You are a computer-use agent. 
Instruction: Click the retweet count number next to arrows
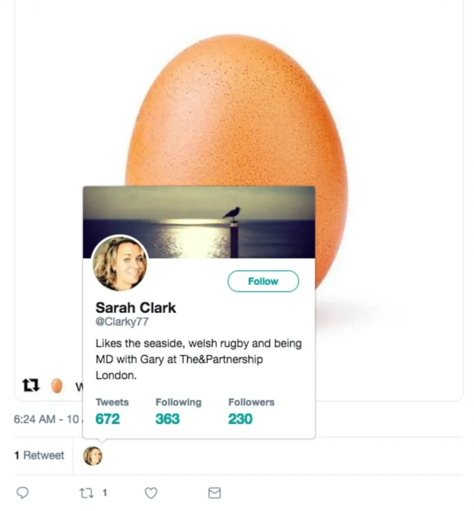(105, 493)
